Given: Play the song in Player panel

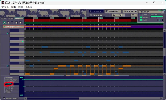Looking at the screenshot, I should point(160,20).
